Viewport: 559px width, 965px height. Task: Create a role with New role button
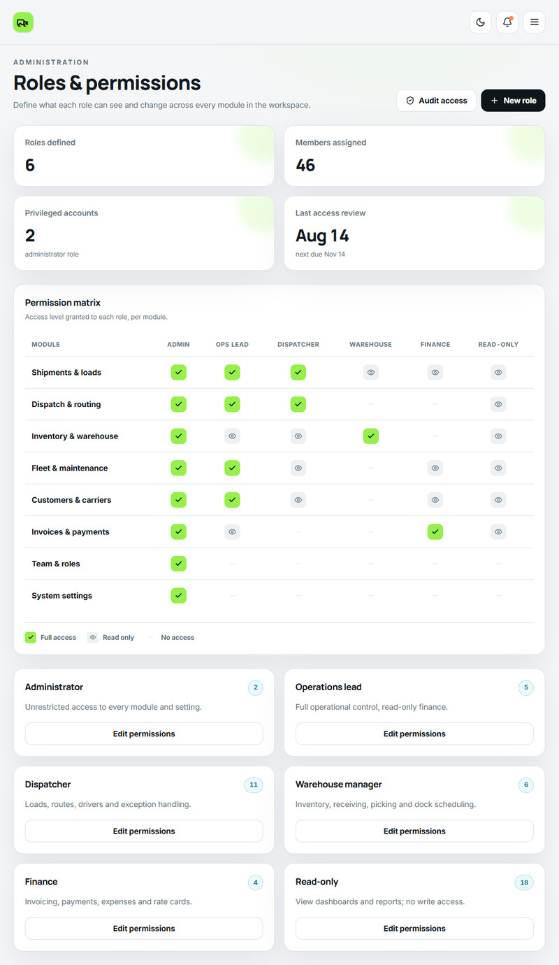click(x=513, y=101)
